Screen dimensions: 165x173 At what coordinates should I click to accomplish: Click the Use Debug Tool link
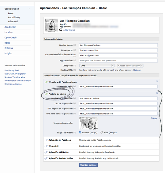[x=12, y=70]
